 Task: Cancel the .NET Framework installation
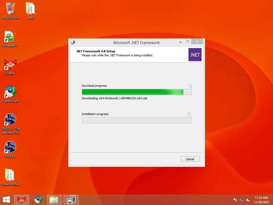(190, 159)
